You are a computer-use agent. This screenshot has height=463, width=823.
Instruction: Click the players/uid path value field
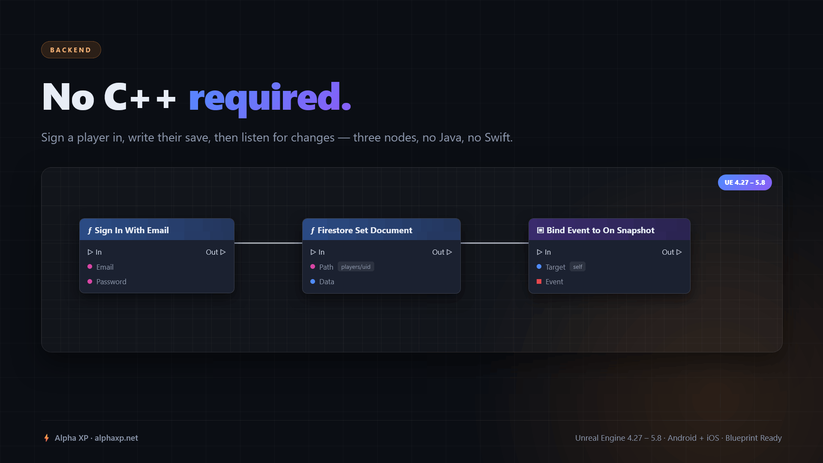tap(356, 267)
